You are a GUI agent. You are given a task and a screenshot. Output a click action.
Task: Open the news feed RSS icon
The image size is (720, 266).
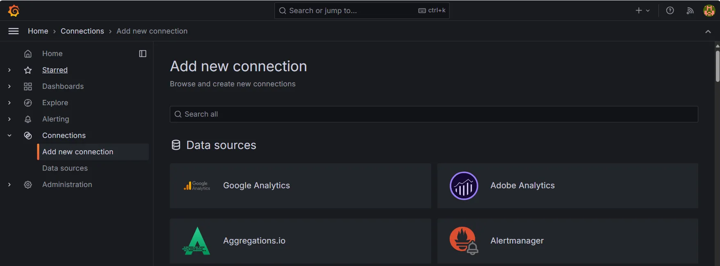click(690, 11)
